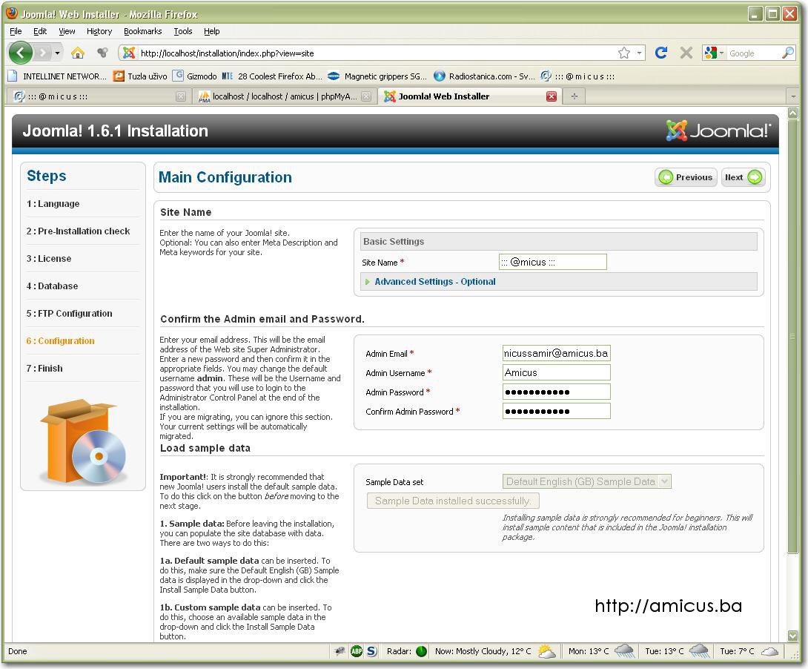Close the phpMyAdmin tab
808x669 pixels.
pos(366,96)
